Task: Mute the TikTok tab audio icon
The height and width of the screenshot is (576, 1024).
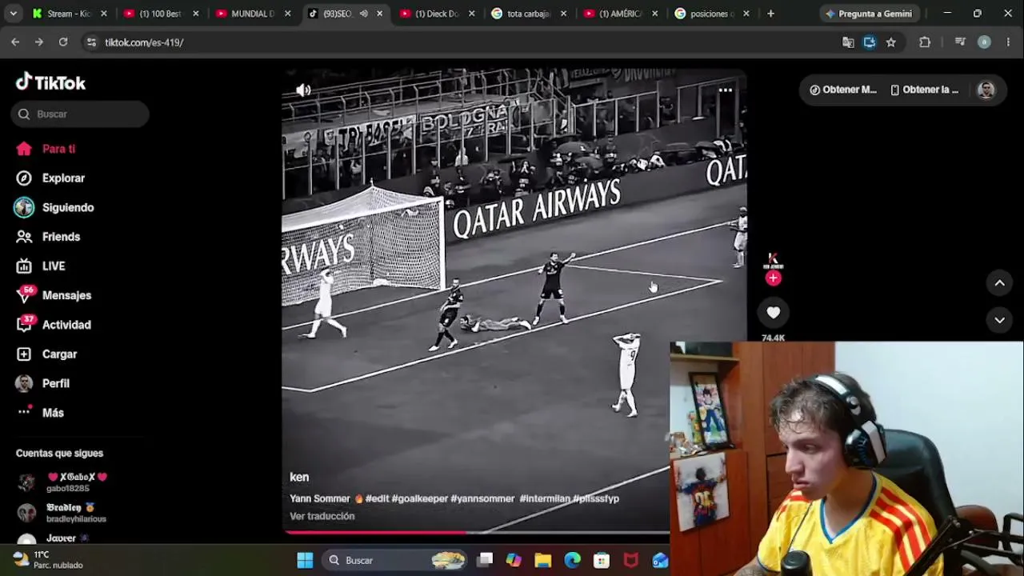Action: (363, 14)
